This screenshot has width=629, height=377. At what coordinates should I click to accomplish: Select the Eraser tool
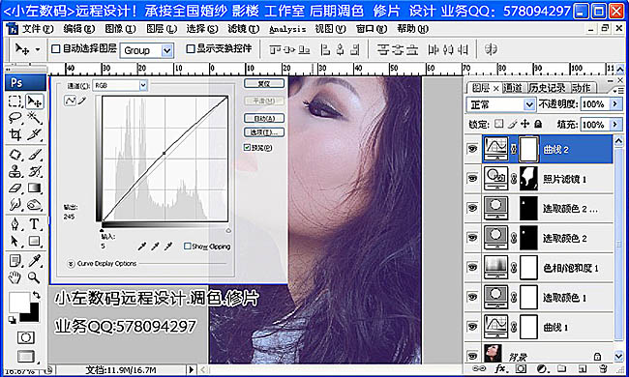click(15, 188)
